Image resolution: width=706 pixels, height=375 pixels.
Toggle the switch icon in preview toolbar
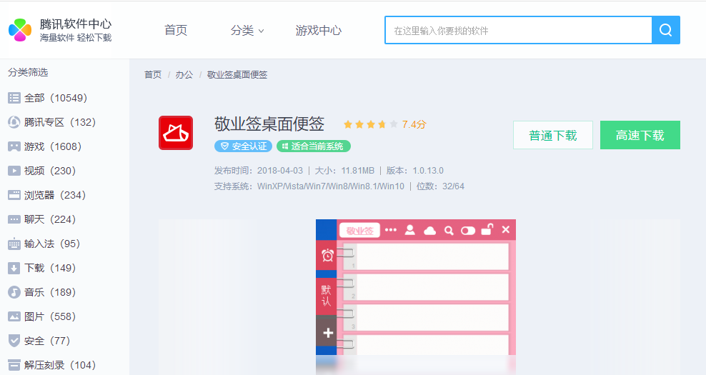468,231
